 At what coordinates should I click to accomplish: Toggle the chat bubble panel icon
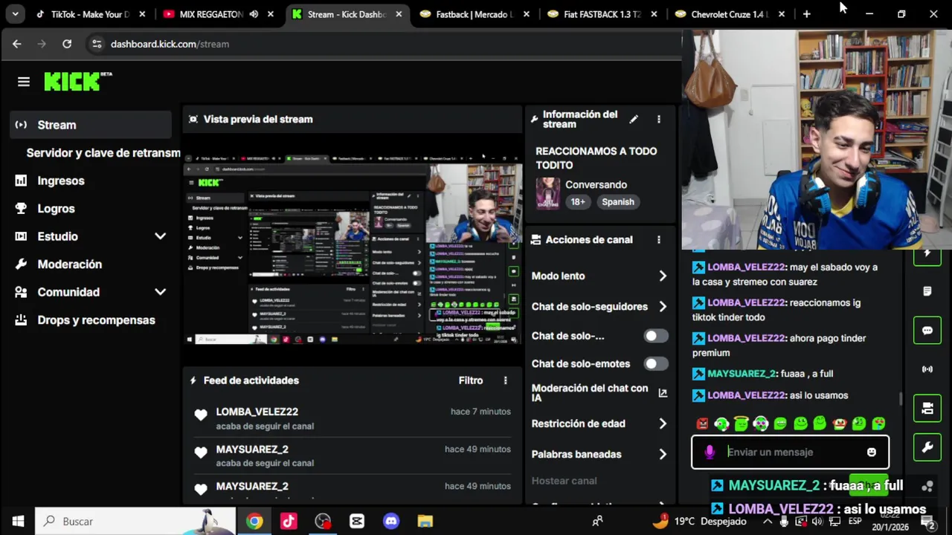click(927, 331)
